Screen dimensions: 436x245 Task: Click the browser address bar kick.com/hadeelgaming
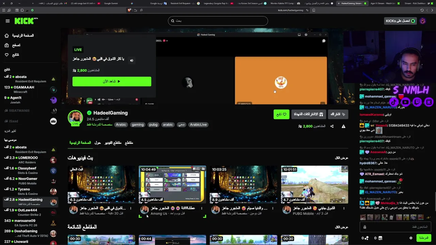pos(291,10)
